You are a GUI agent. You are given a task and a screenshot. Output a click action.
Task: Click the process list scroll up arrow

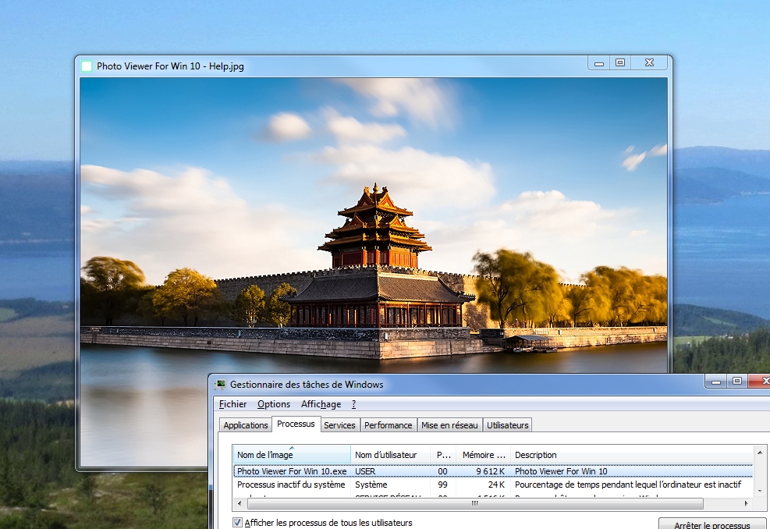click(x=760, y=452)
